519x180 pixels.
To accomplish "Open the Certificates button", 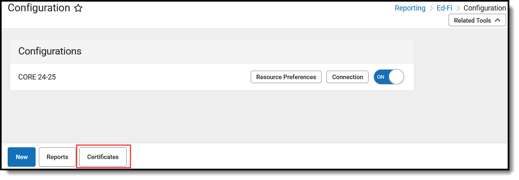I will [103, 157].
